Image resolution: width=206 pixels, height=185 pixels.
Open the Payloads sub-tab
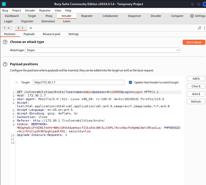[x=29, y=34]
